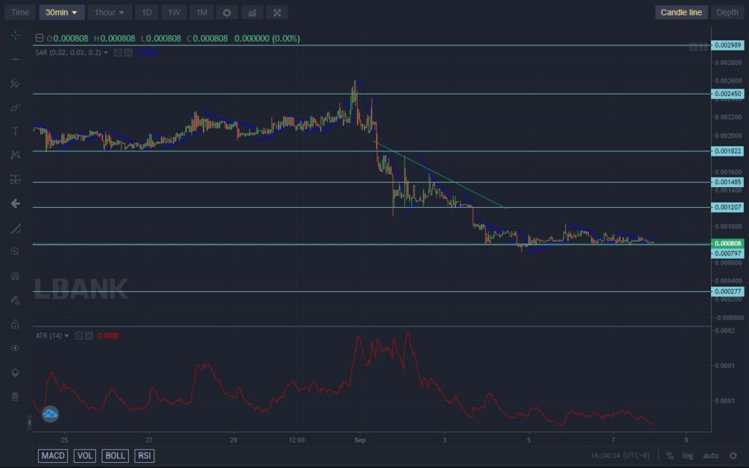
Task: Remove drawings with the trash icon
Action: click(x=15, y=397)
